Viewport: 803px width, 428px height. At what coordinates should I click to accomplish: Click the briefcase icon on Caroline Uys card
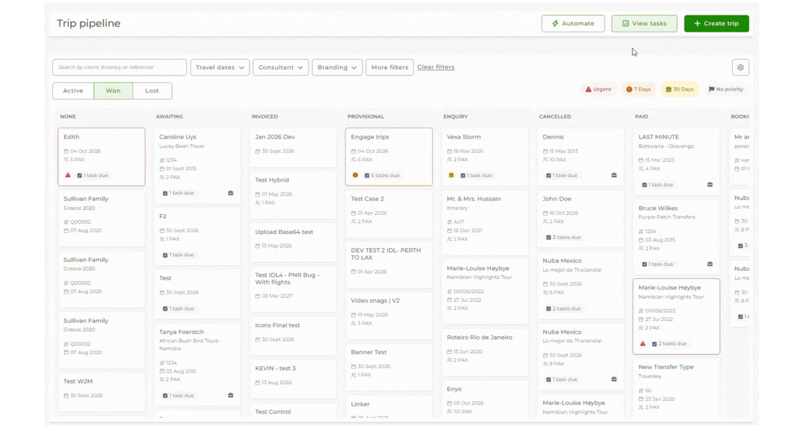[x=231, y=193]
